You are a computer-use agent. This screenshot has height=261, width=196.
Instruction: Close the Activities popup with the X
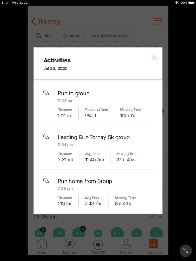click(x=154, y=58)
